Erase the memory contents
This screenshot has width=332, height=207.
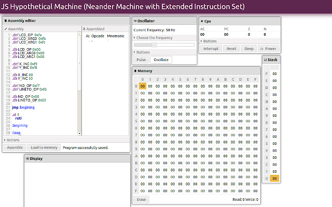141,199
